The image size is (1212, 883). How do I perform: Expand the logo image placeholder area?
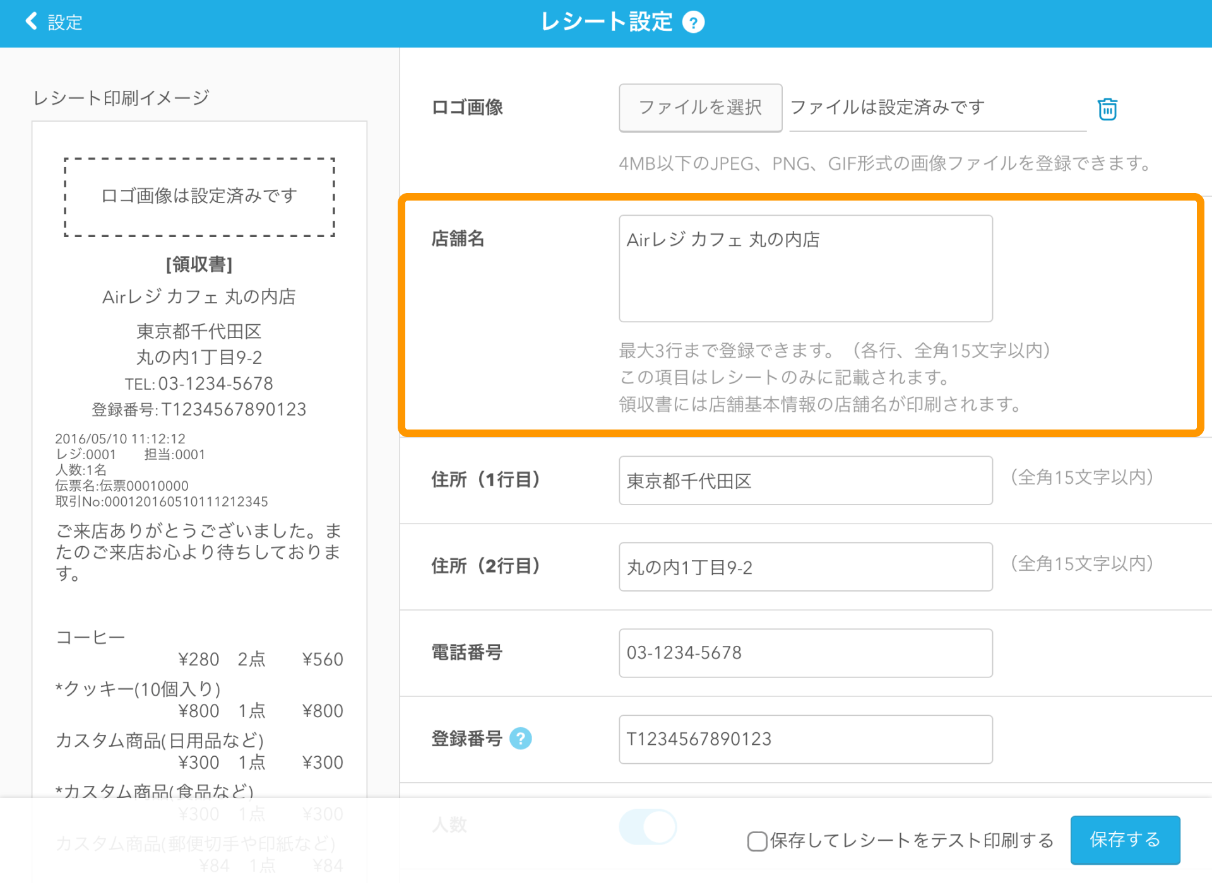199,197
